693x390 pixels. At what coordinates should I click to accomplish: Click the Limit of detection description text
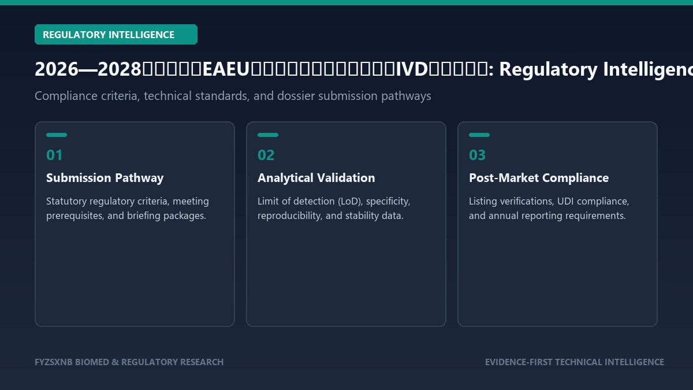(334, 209)
